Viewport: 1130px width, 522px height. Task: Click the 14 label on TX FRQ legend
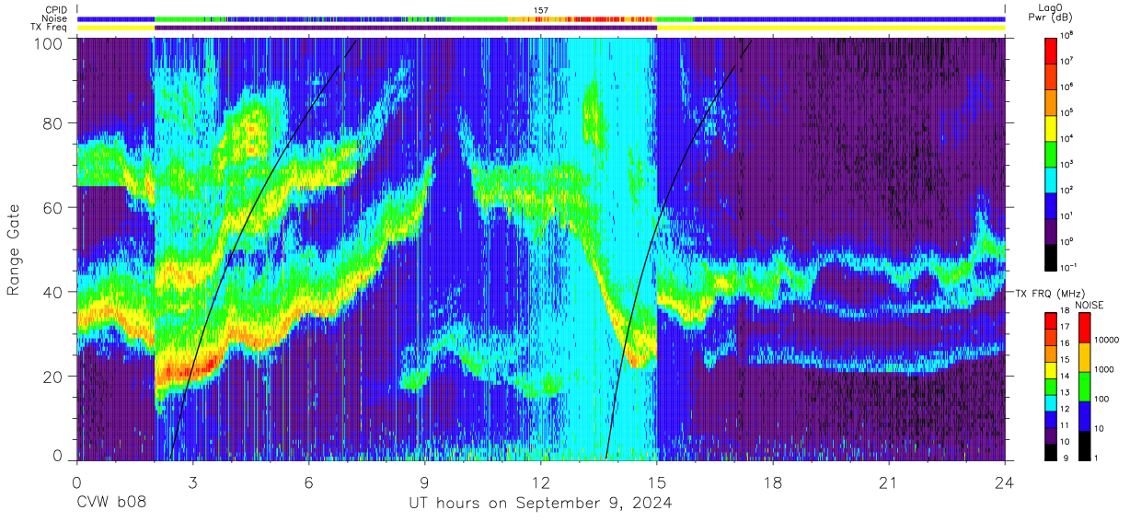pos(1065,376)
